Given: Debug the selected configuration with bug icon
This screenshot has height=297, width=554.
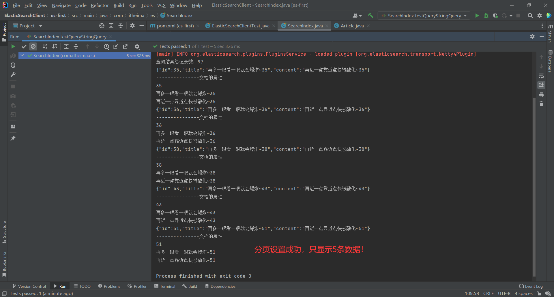Looking at the screenshot, I should pos(486,16).
